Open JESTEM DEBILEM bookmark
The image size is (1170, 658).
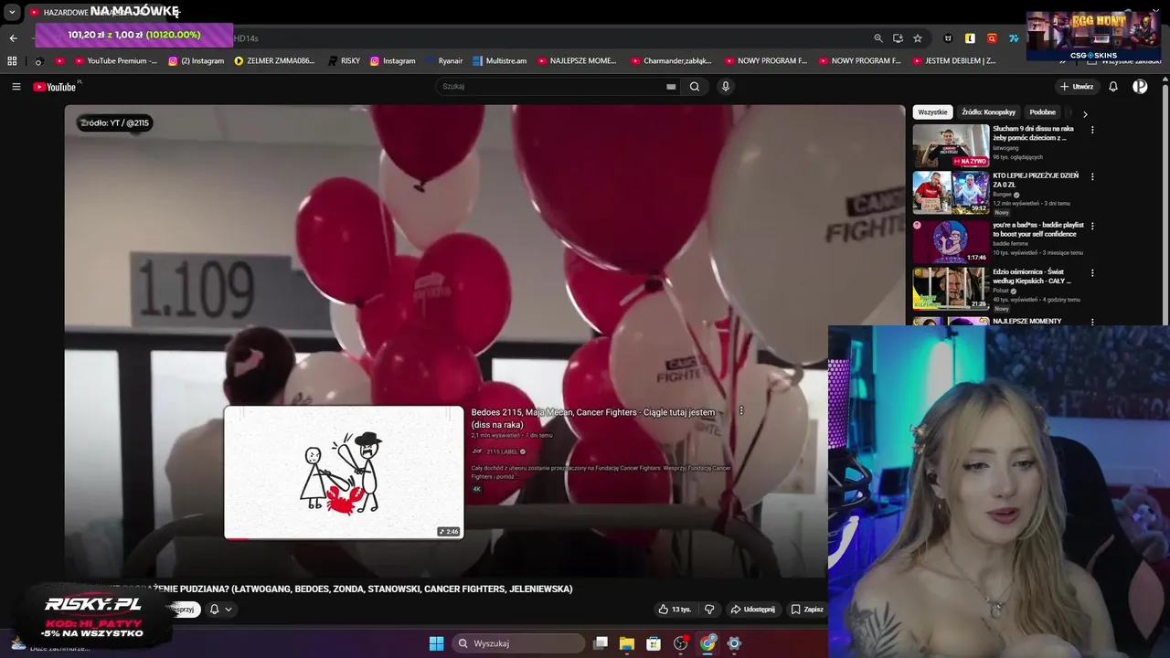953,61
